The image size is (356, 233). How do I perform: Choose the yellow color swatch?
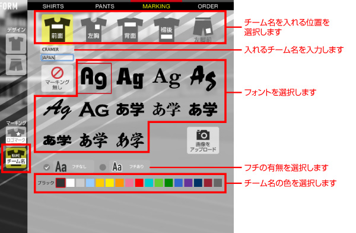point(110,183)
